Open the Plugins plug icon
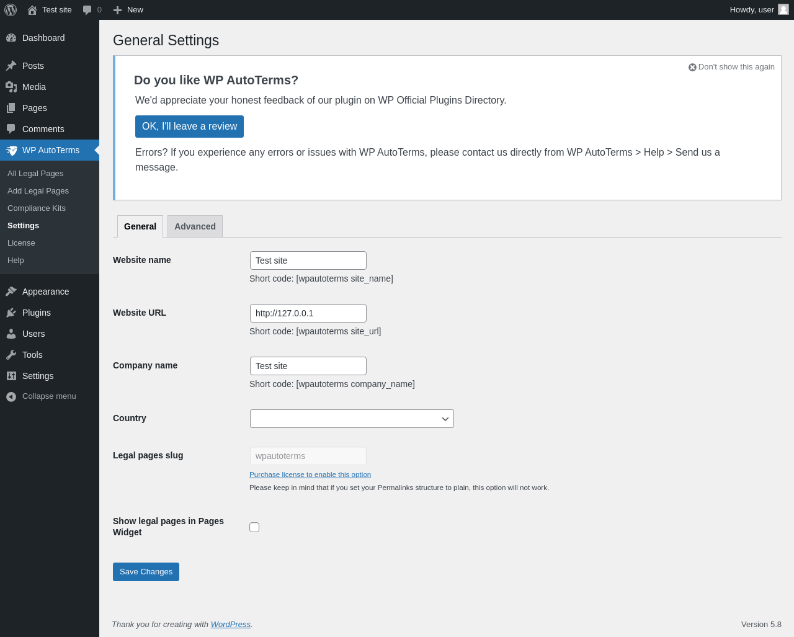Screen dimensions: 794x637 (x=11, y=313)
